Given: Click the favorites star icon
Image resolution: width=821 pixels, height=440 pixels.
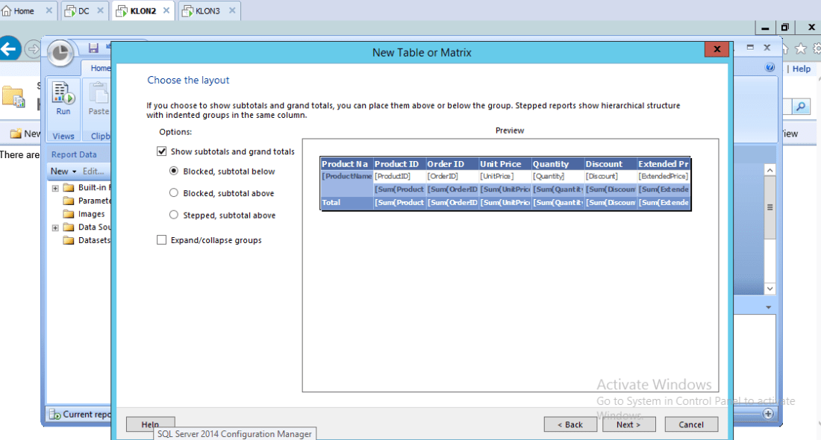Looking at the screenshot, I should coord(801,48).
